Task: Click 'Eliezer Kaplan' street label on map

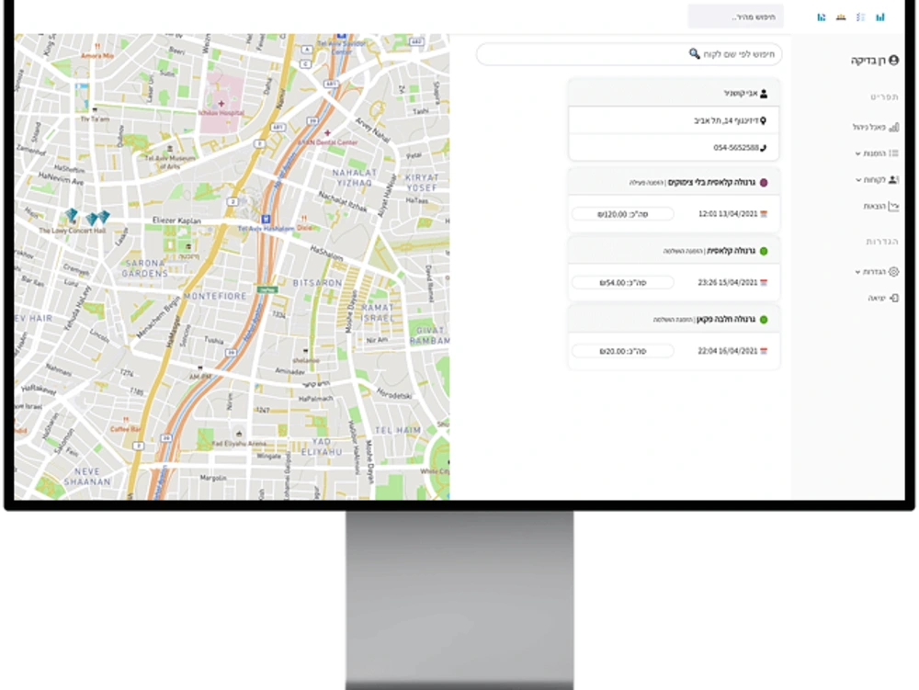Action: click(176, 221)
